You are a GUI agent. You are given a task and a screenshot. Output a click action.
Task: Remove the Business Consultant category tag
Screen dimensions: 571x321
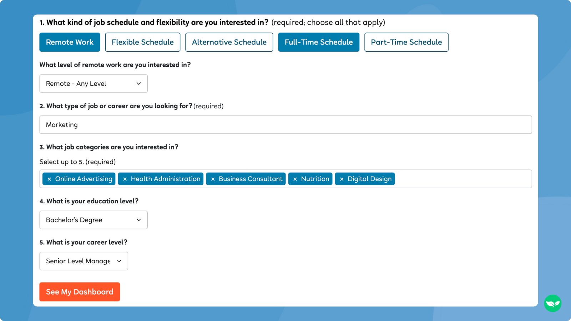tap(213, 179)
